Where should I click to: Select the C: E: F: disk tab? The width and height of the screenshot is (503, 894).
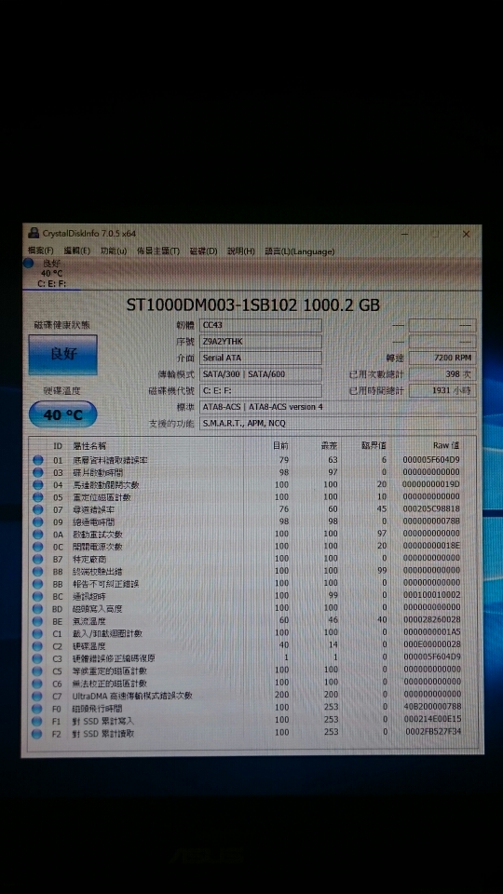tap(51, 273)
